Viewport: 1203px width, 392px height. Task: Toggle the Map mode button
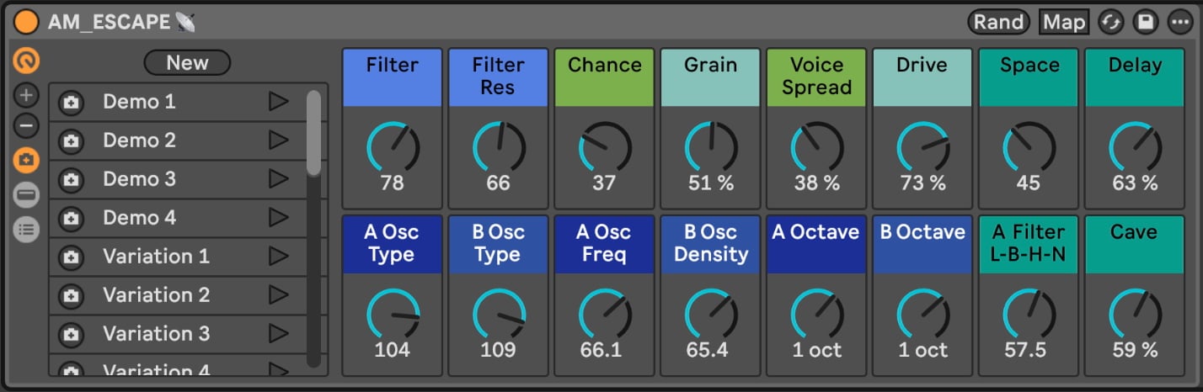(1064, 23)
